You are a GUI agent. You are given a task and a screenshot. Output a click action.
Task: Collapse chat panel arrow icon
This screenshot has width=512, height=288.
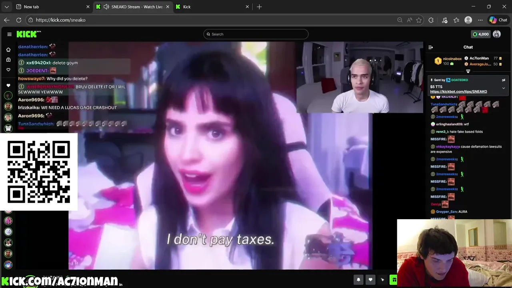(x=431, y=47)
